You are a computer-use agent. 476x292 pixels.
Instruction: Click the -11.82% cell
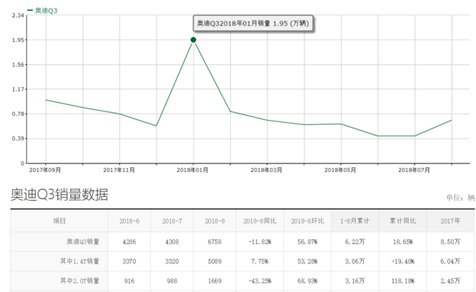pyautogui.click(x=259, y=242)
